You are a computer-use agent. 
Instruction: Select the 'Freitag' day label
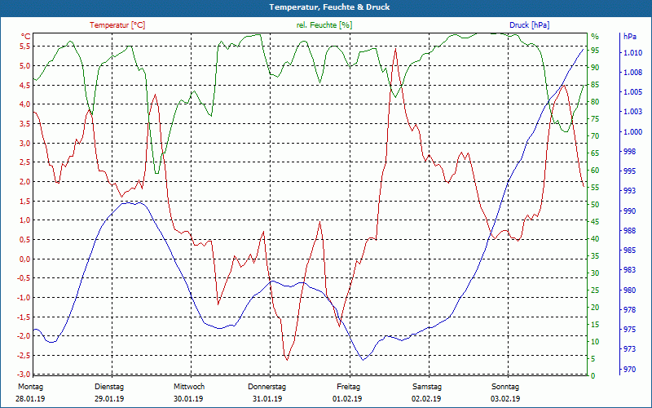tap(349, 387)
